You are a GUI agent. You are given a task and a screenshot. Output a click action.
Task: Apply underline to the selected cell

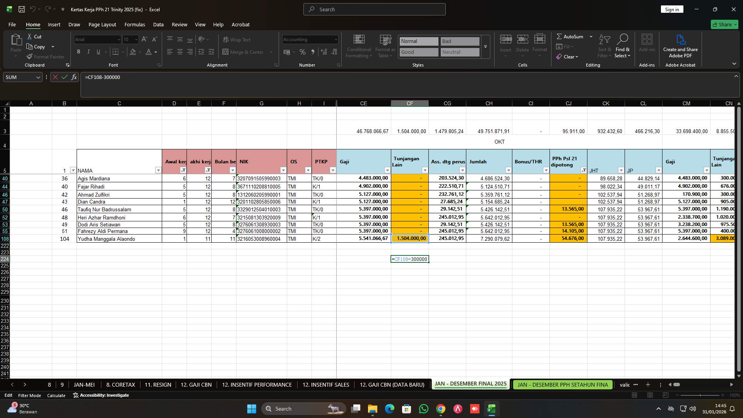click(x=98, y=51)
